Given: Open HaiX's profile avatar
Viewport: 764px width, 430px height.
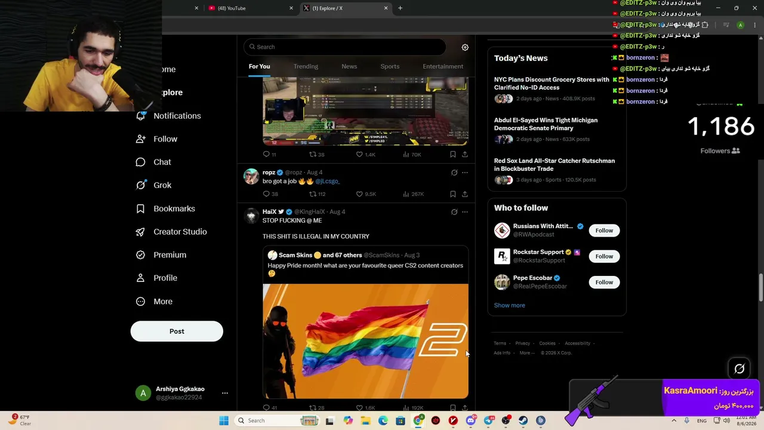Looking at the screenshot, I should tap(251, 216).
